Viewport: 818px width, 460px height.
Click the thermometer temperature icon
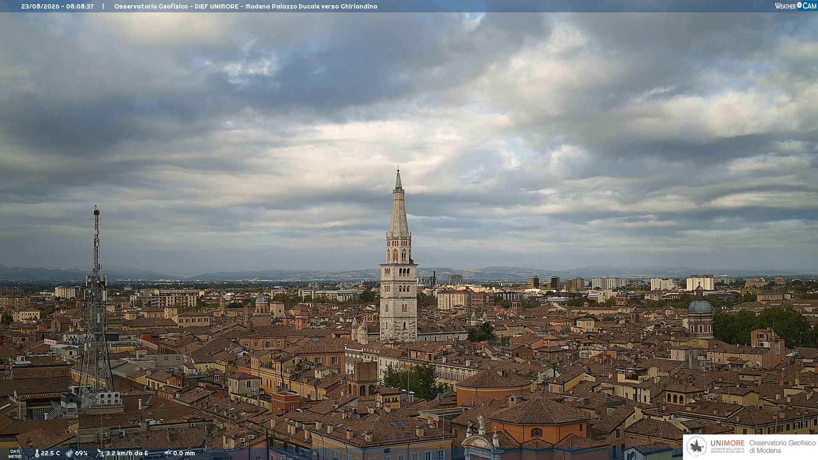[x=37, y=454]
